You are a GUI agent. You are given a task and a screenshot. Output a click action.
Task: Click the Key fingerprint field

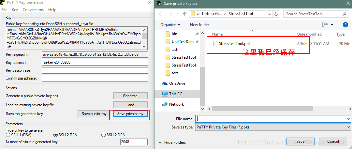point(95,54)
